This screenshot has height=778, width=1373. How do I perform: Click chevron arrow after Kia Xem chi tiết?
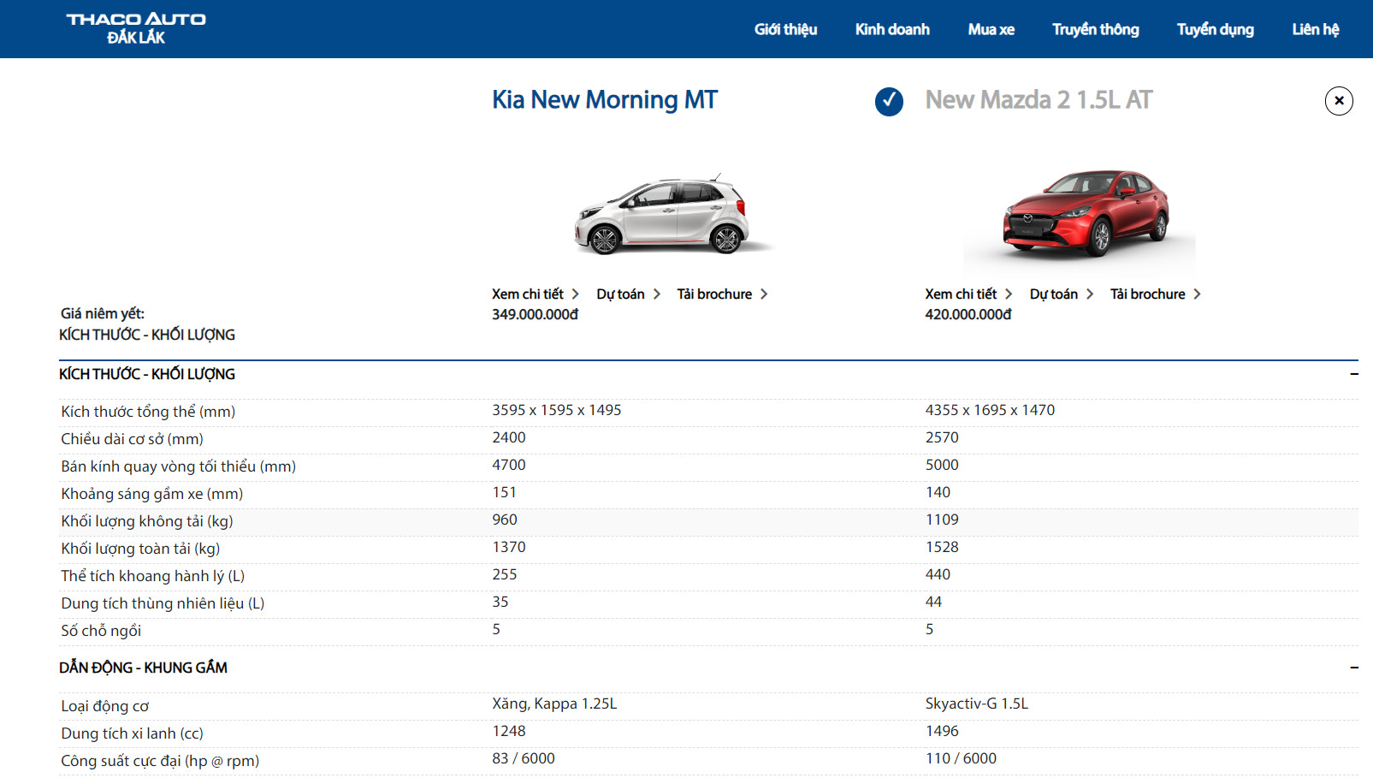[x=576, y=294]
